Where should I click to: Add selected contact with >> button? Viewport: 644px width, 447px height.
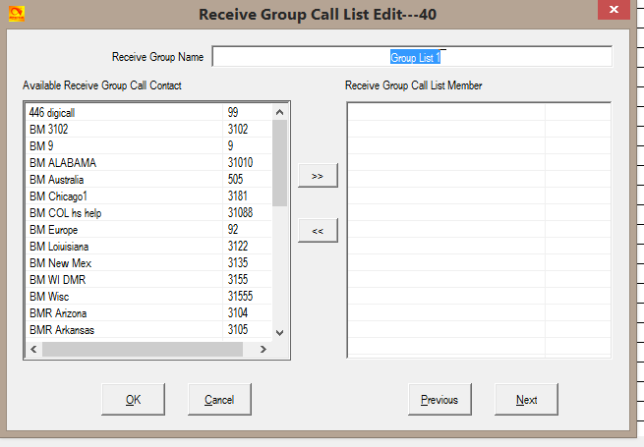coord(317,175)
